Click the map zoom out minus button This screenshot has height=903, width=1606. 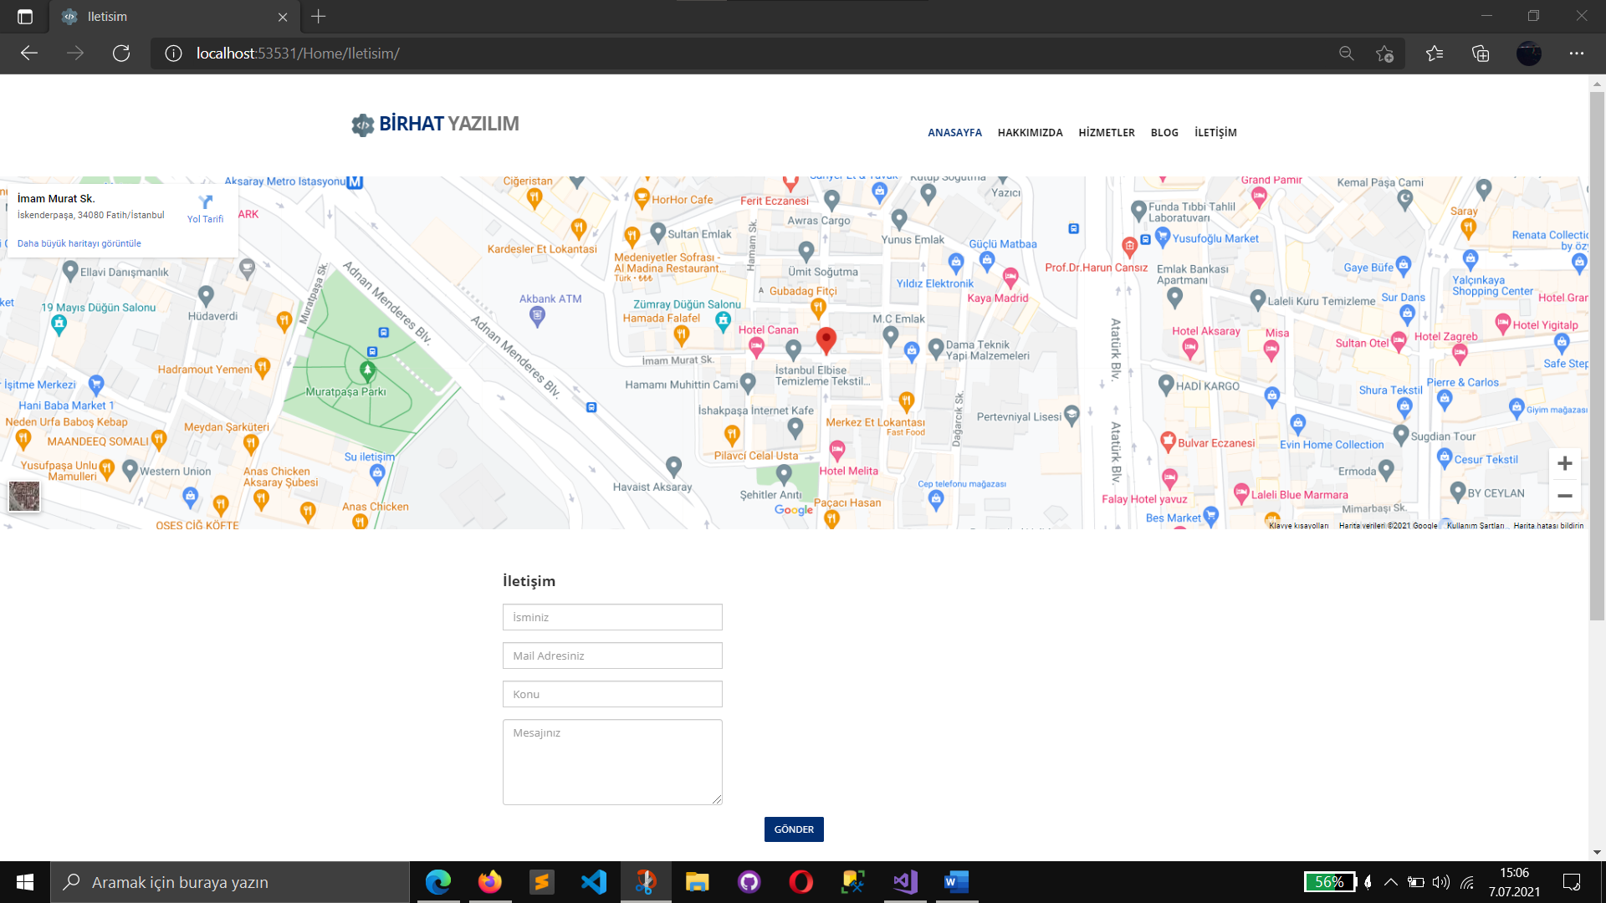[x=1564, y=496]
